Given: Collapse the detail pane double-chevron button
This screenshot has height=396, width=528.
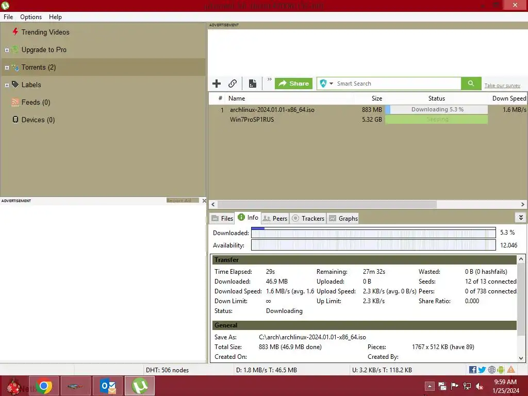Looking at the screenshot, I should click(521, 218).
